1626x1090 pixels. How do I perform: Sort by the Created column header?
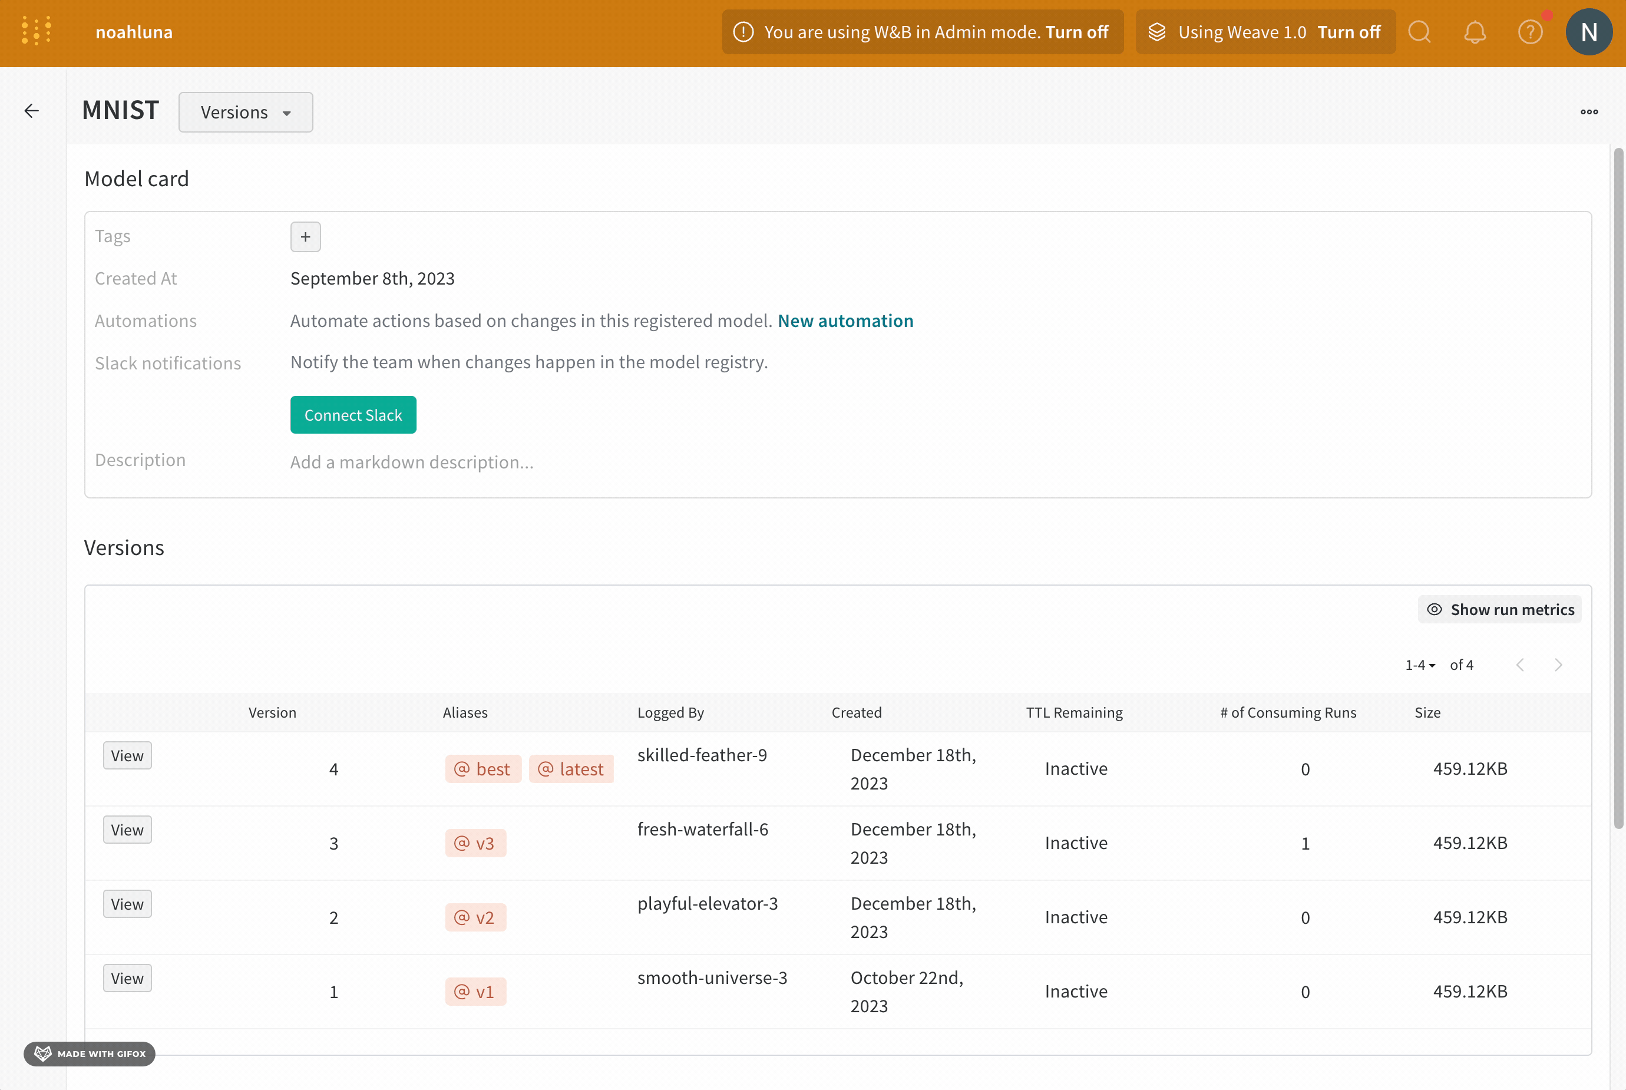tap(856, 712)
